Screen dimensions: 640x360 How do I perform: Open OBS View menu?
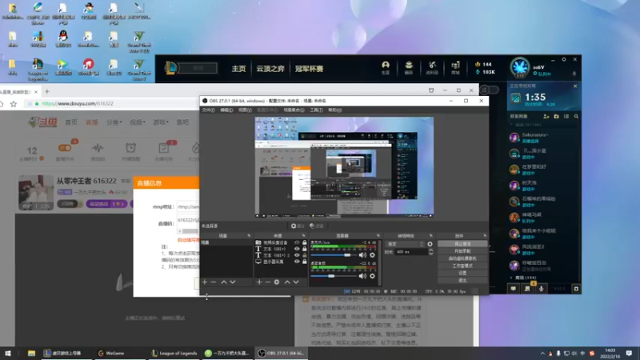245,110
